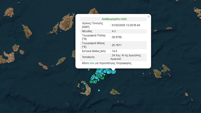The image size is (201, 113).
Task: Select the origin time value 01/02/2025 13:29:55.64
Action: click(x=126, y=25)
